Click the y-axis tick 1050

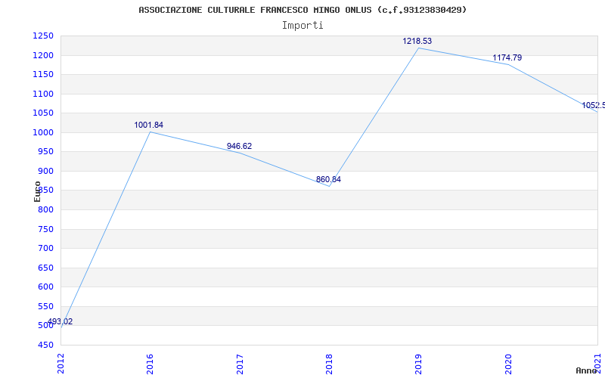click(x=43, y=113)
